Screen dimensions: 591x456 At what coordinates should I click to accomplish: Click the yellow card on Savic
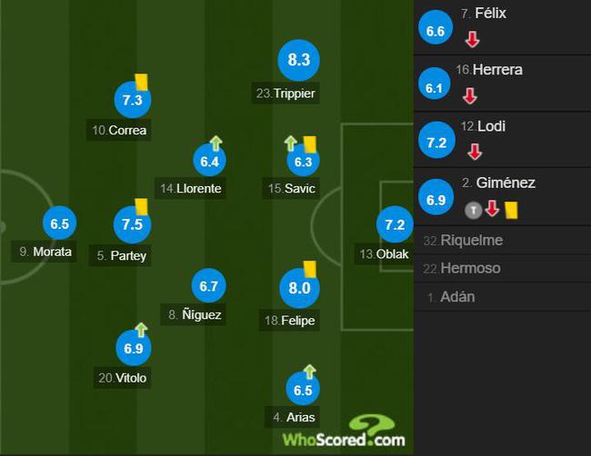pos(310,144)
